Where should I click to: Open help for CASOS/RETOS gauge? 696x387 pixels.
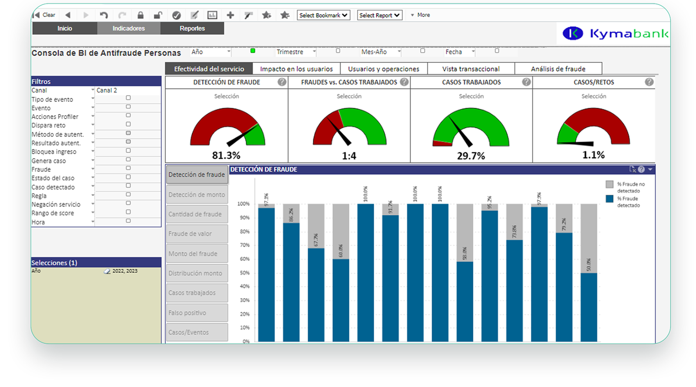pos(649,82)
